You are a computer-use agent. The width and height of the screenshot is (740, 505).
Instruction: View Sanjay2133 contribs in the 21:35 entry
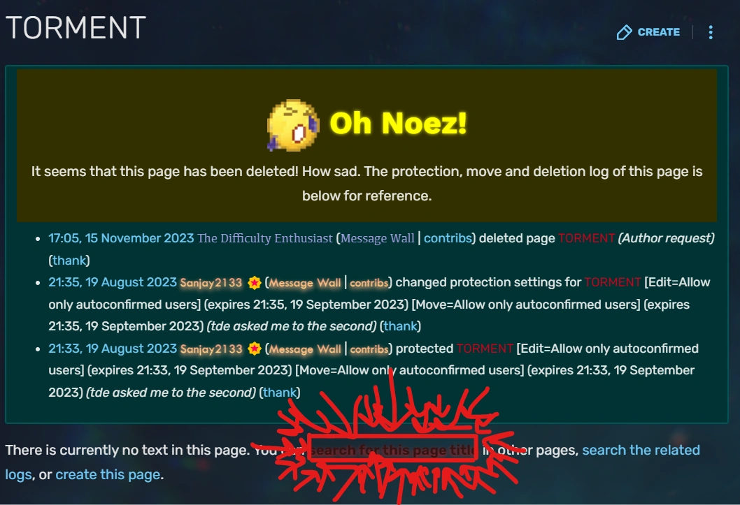click(369, 283)
